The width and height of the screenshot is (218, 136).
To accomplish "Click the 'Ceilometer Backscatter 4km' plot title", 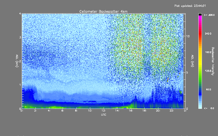I will pyautogui.click(x=103, y=11).
